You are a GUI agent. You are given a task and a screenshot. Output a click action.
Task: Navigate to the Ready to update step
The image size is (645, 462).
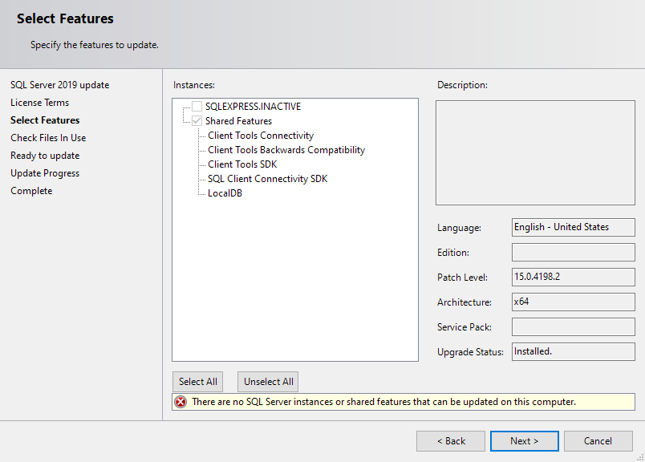pyautogui.click(x=44, y=155)
